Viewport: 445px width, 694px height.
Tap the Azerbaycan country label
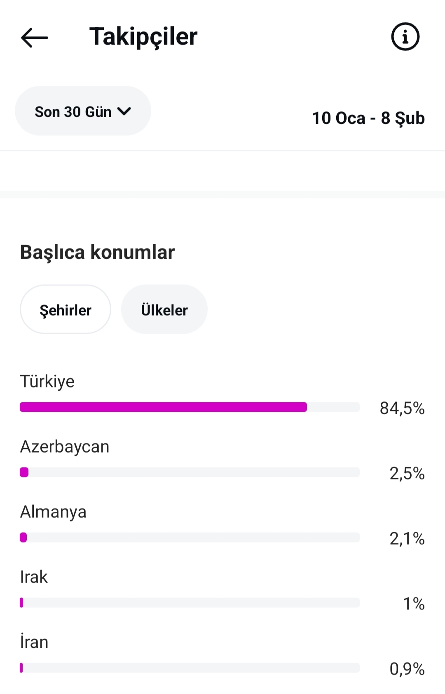[65, 447]
